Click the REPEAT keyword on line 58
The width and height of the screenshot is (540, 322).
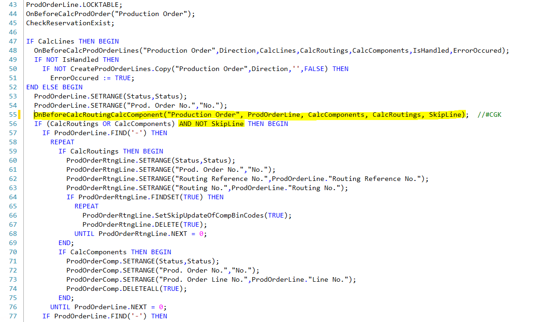tap(62, 142)
